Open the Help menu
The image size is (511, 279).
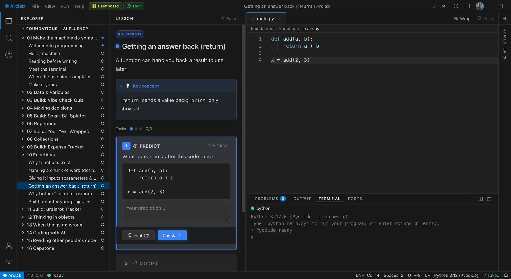(x=79, y=6)
